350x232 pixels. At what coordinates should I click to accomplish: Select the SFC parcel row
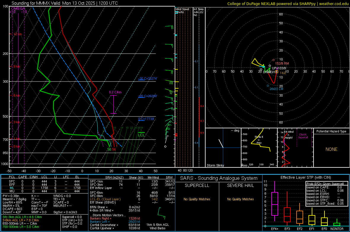click(x=44, y=181)
